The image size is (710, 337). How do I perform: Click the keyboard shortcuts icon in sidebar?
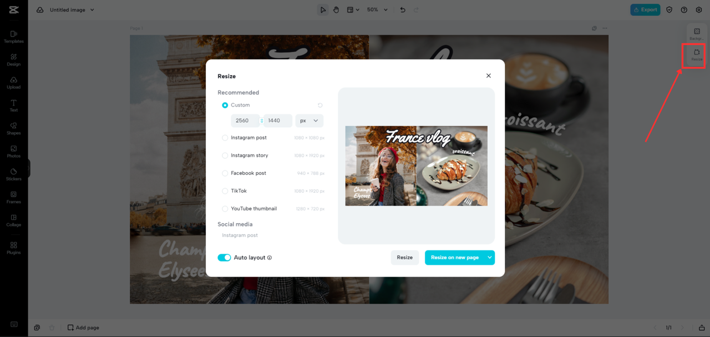[14, 325]
